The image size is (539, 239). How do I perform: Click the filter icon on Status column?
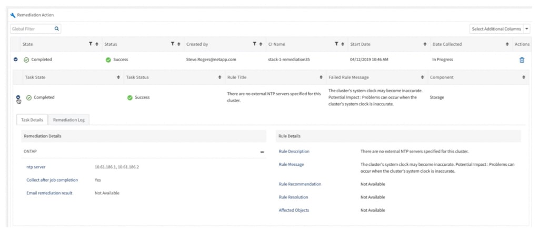[173, 44]
